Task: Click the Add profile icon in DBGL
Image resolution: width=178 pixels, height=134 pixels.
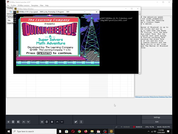Action: click(x=11, y=11)
